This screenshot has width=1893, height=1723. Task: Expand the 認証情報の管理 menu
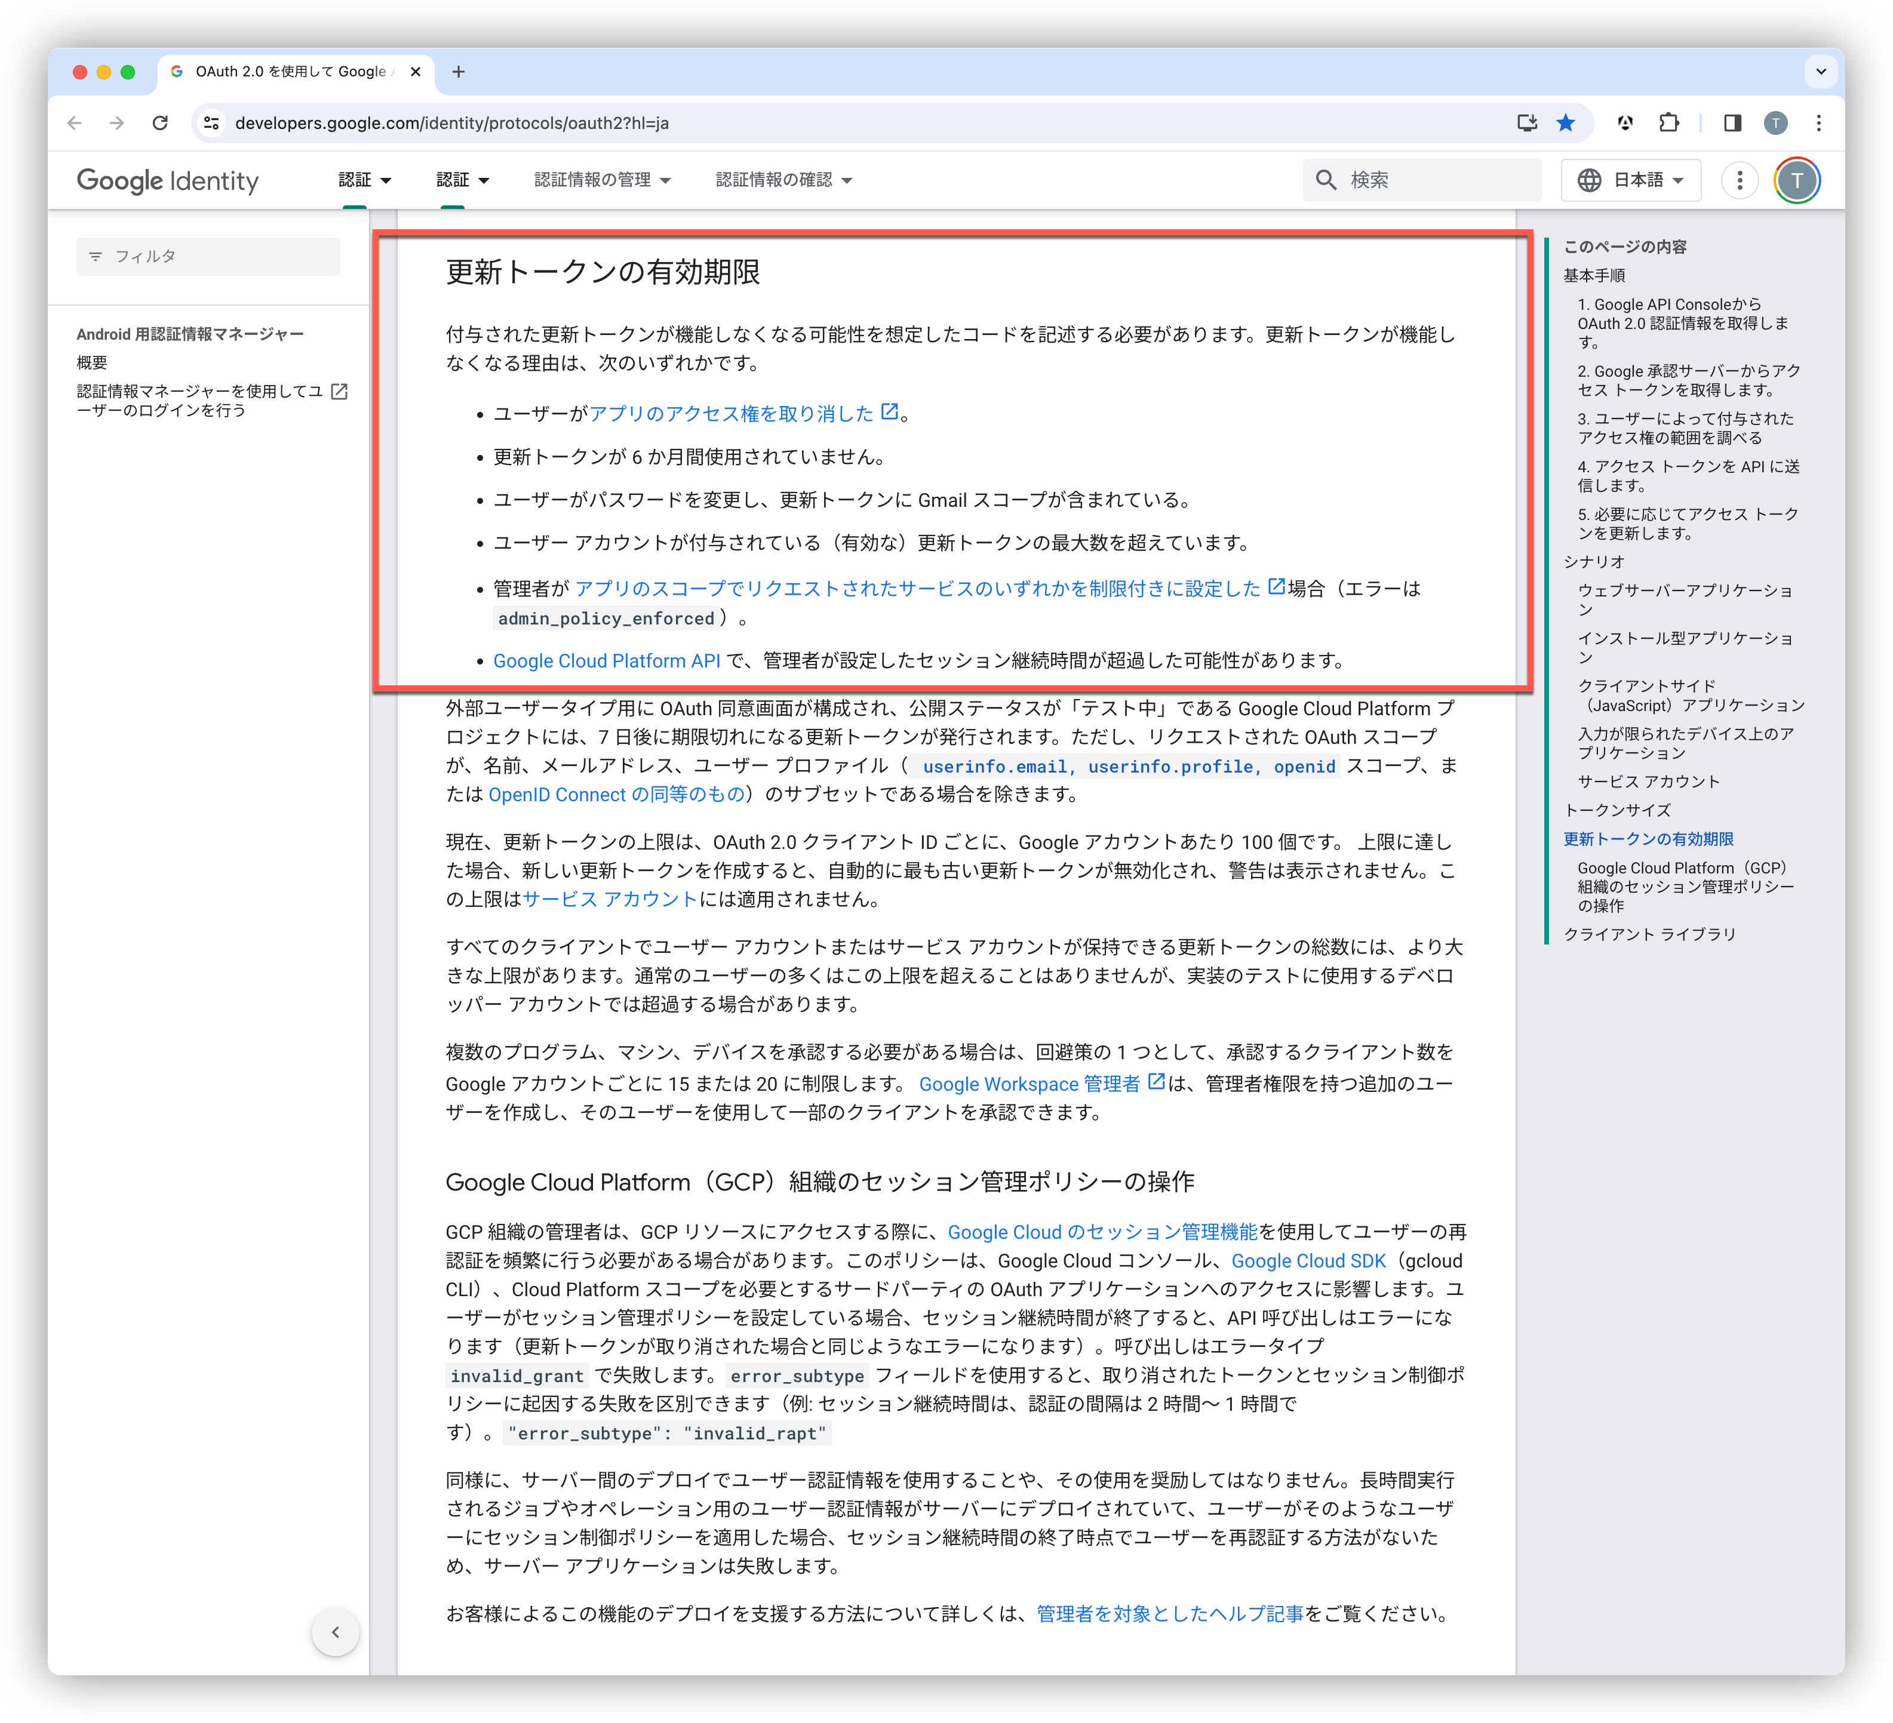click(602, 180)
